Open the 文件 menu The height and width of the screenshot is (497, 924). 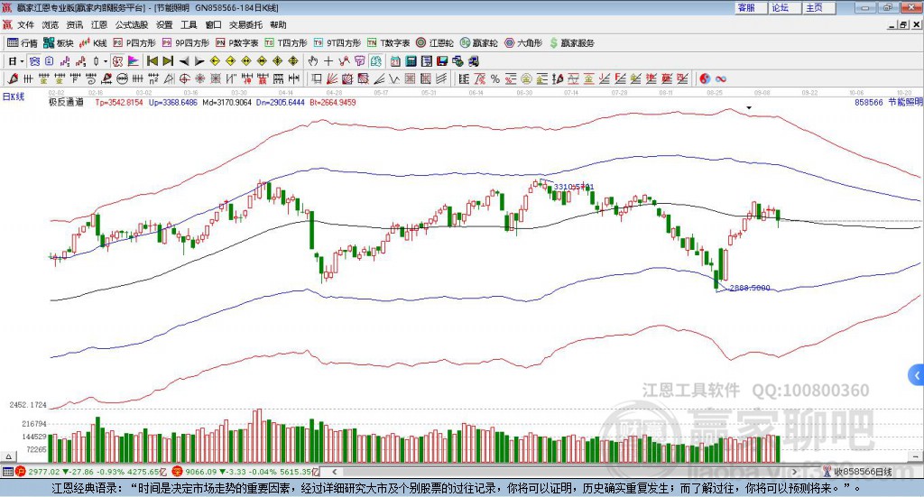[26, 24]
